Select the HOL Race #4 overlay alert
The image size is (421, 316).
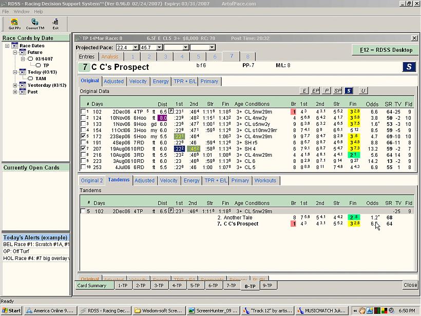pos(36,258)
